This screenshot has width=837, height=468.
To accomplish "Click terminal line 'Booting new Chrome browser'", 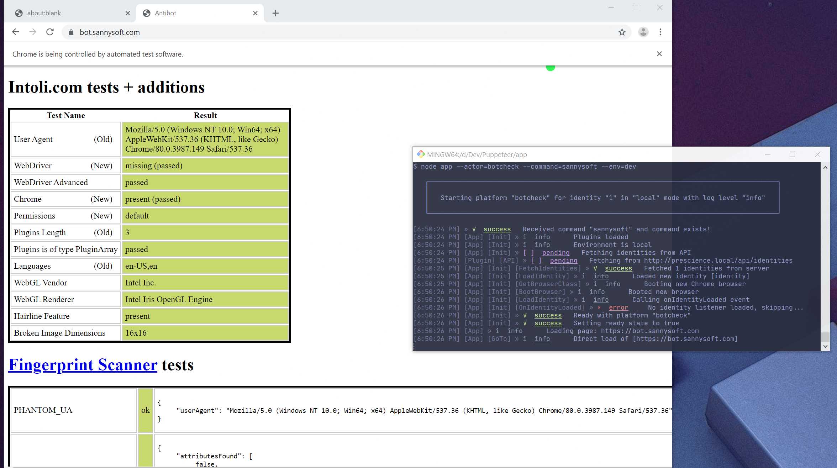I will pos(695,284).
